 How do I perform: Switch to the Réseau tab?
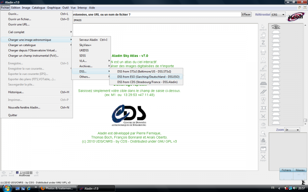pyautogui.click(x=300, y=170)
